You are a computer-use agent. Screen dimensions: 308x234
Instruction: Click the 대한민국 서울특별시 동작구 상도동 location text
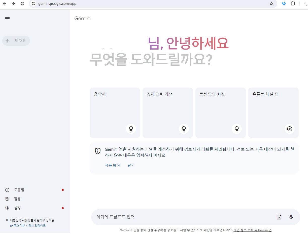click(x=32, y=220)
